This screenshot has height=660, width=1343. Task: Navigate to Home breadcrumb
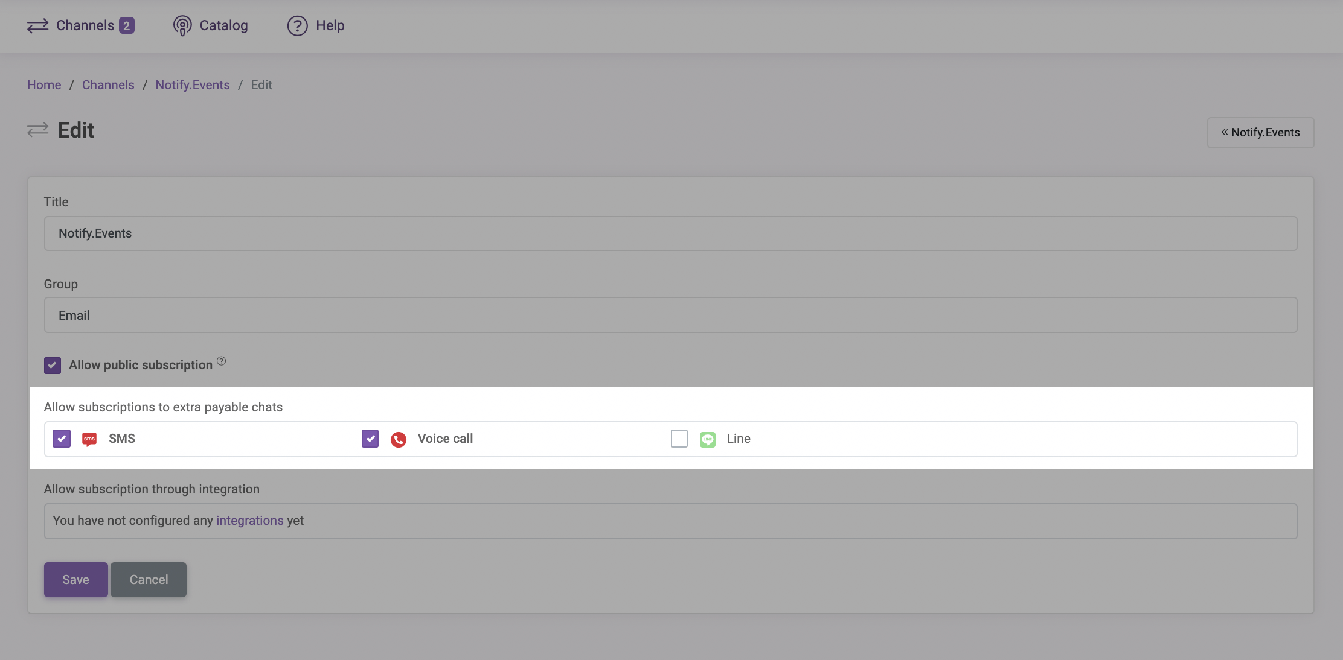(43, 84)
